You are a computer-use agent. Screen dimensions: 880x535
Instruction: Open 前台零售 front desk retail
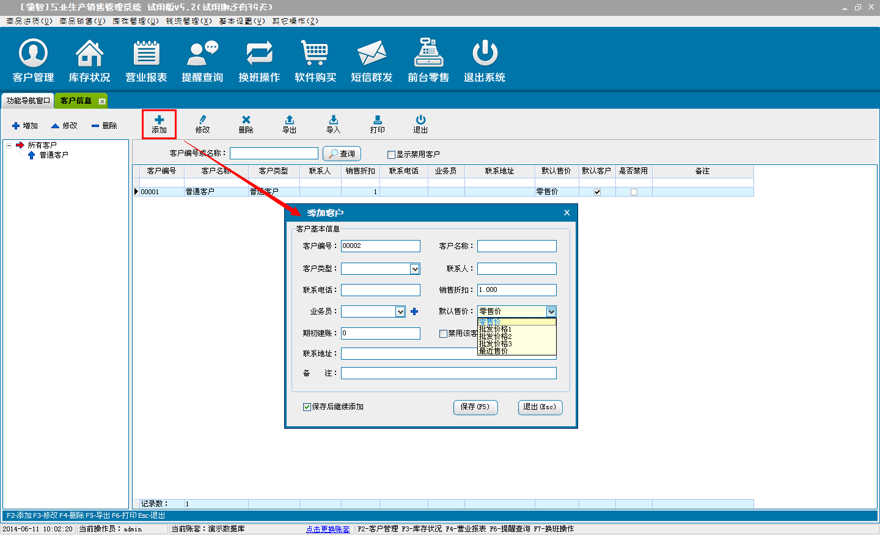428,60
